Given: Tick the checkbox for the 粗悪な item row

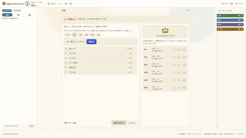Looking at the screenshot, I should click(66, 67).
